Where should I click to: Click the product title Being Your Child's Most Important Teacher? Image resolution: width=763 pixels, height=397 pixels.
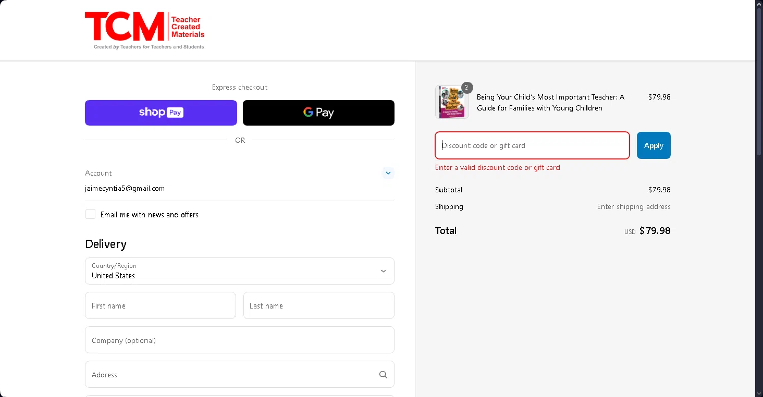pyautogui.click(x=550, y=102)
